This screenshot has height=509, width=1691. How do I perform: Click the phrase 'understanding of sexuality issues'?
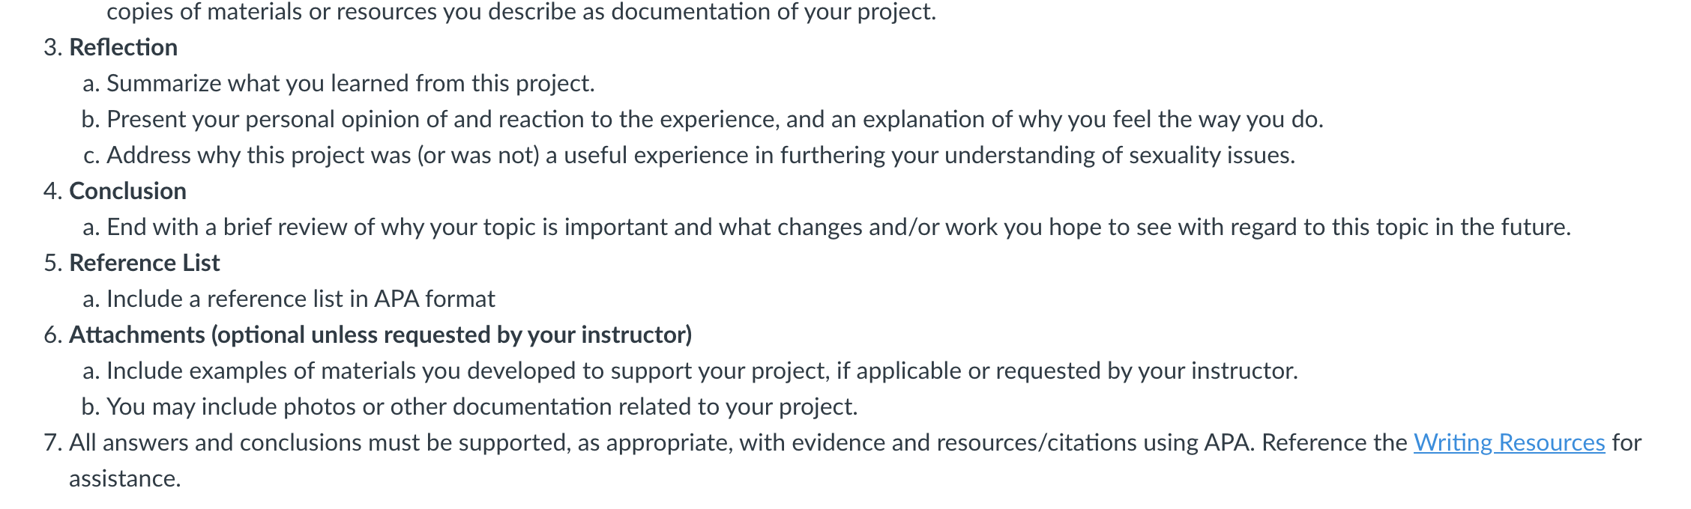pos(1120,155)
